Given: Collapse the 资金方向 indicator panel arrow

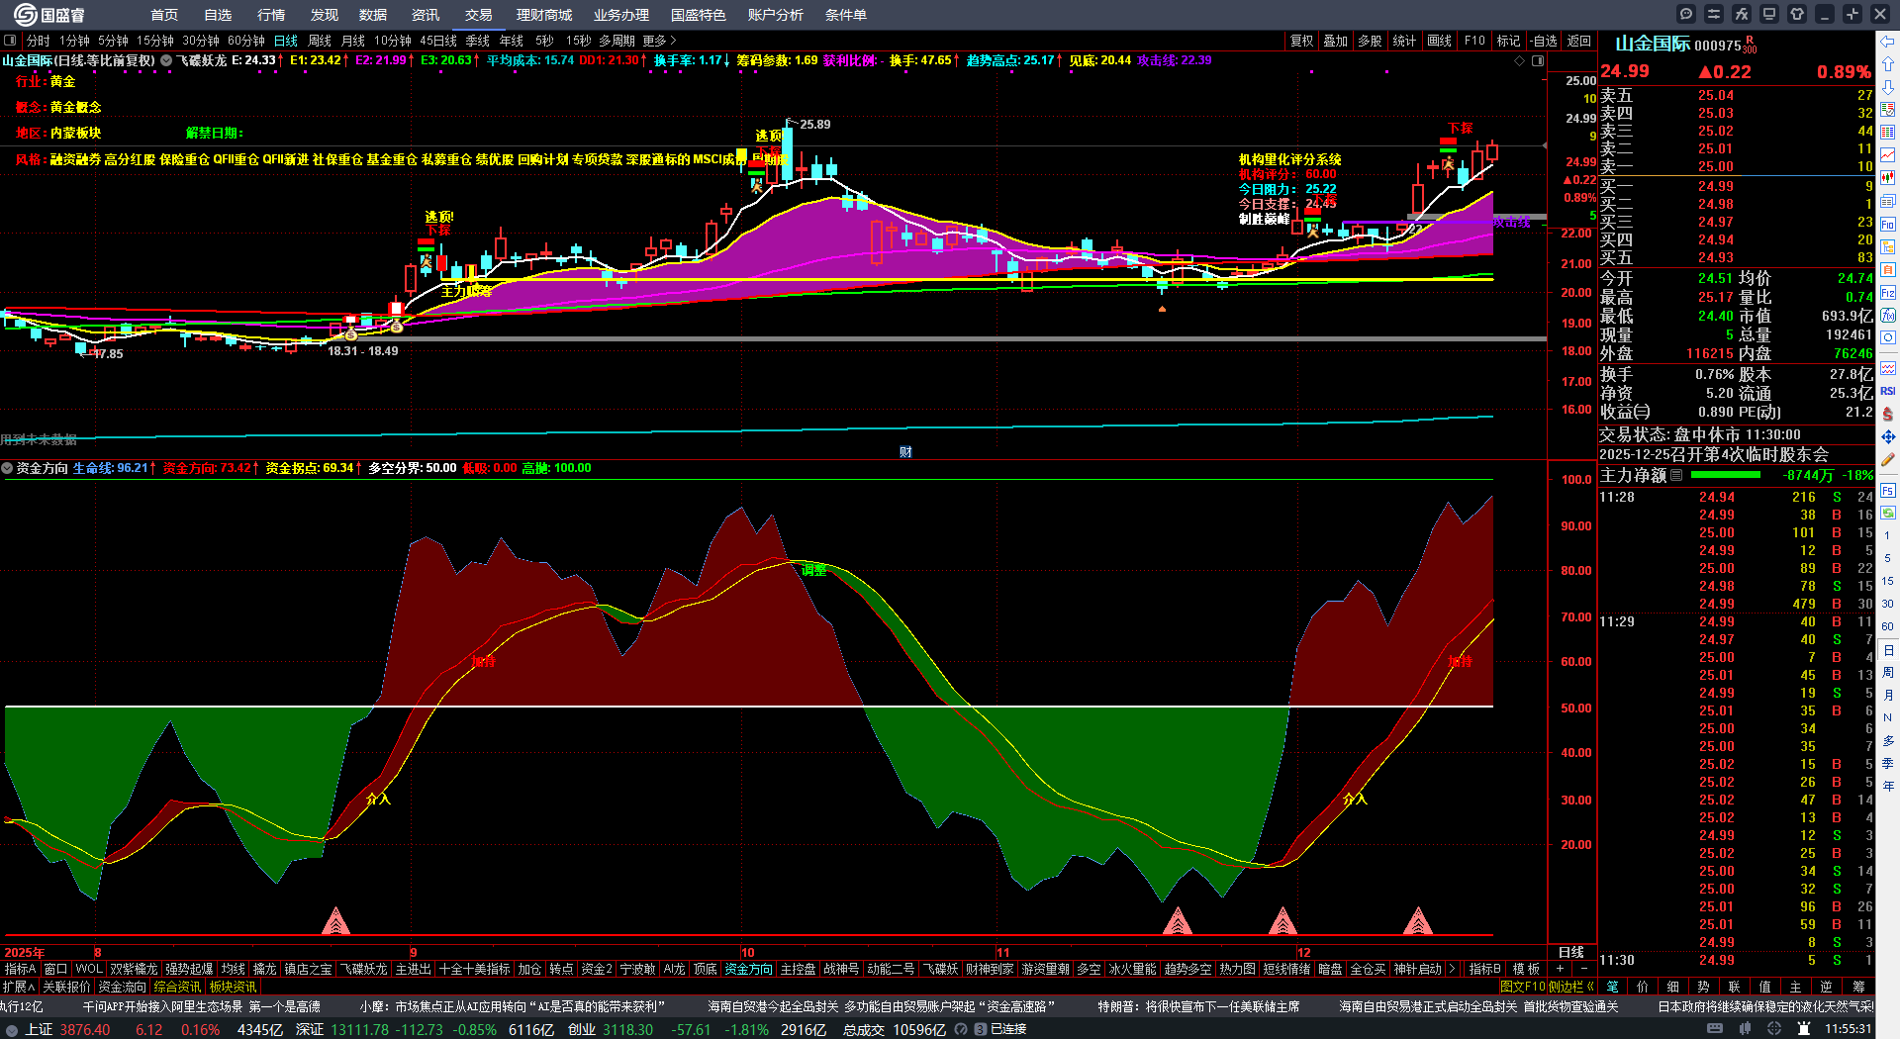Looking at the screenshot, I should (x=8, y=468).
